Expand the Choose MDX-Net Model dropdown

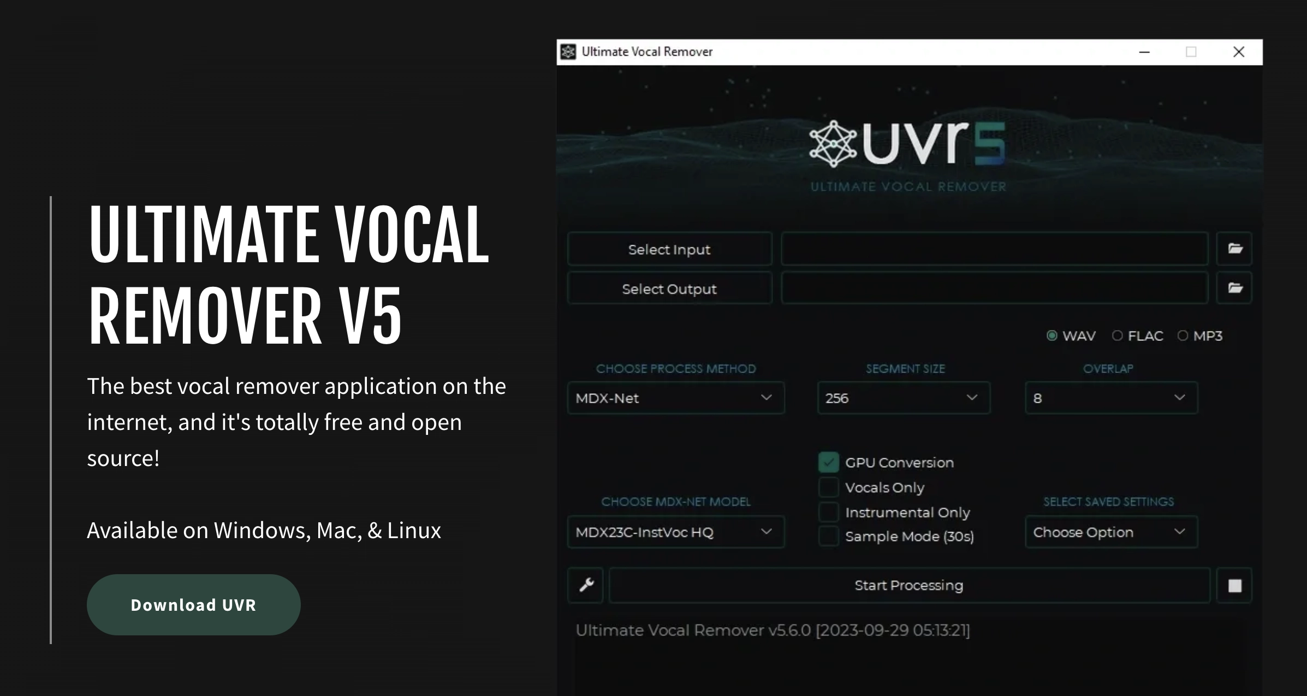tap(675, 532)
